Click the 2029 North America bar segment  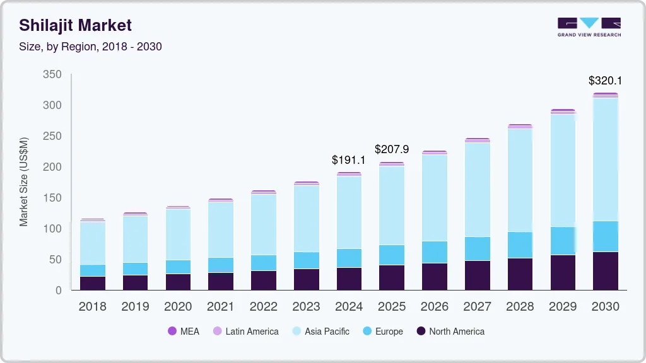(x=563, y=272)
